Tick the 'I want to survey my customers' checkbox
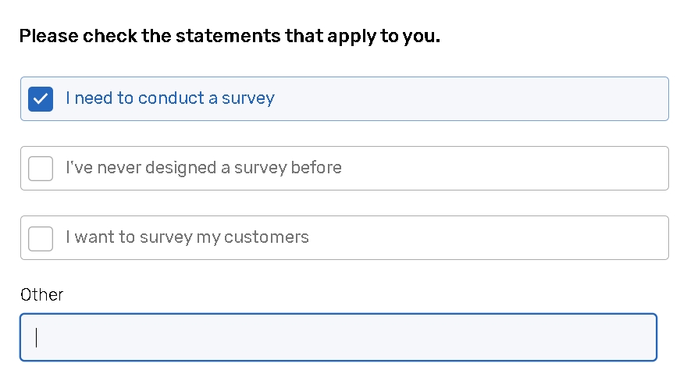The height and width of the screenshot is (381, 680). coord(41,238)
